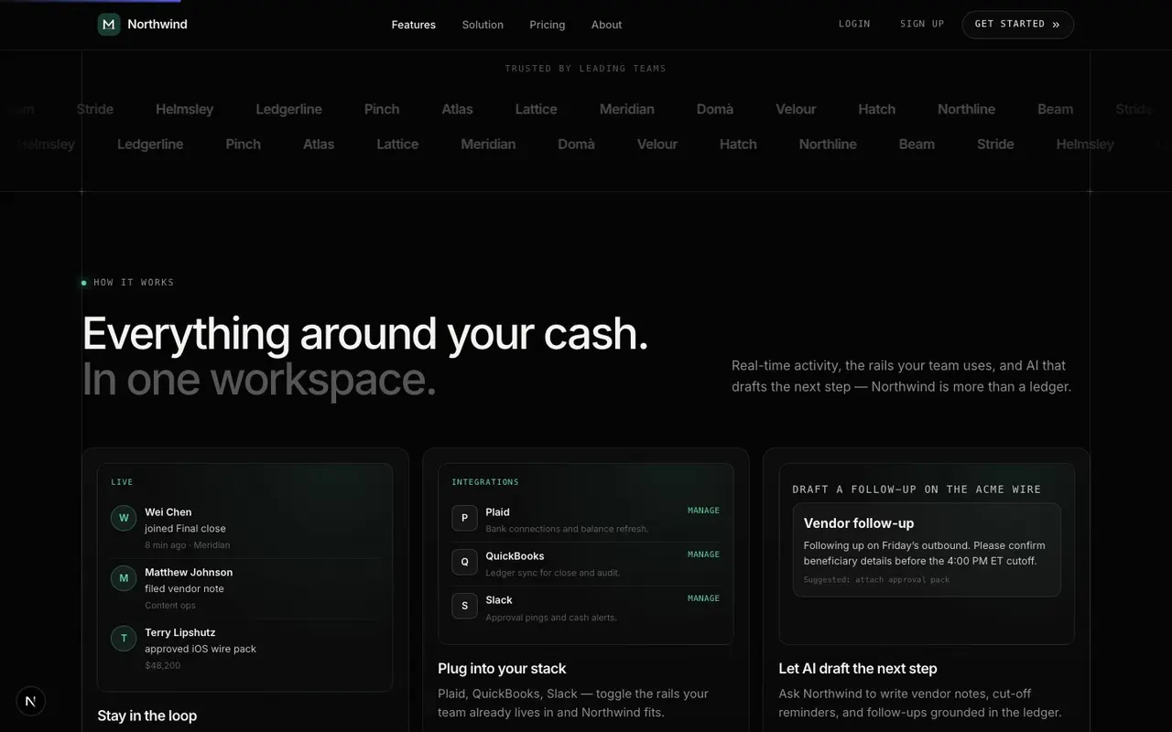Open the Next.js dev tools badge

pos(31,702)
